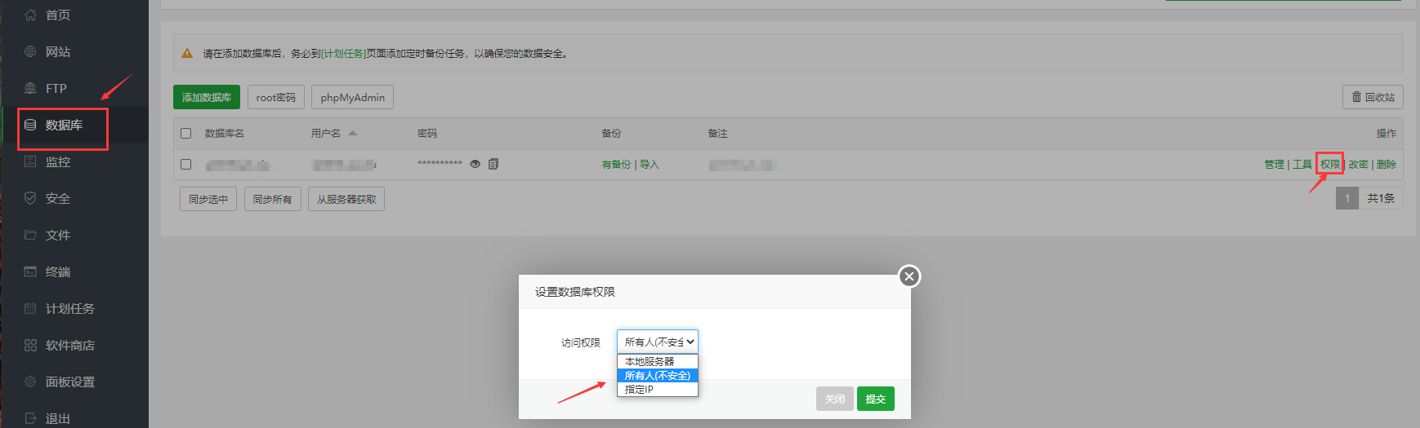Close the permissions dialog with X icon
The image size is (1420, 428).
[x=909, y=276]
